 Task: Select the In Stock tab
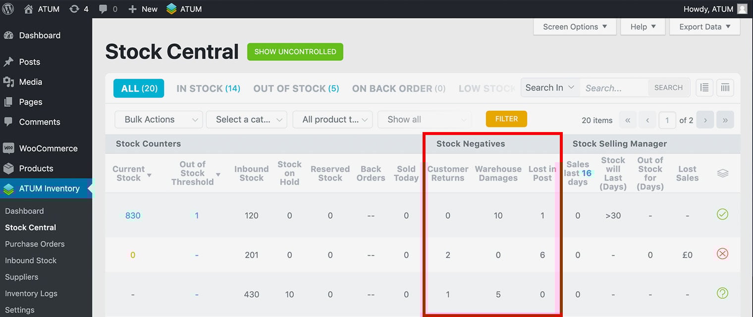click(208, 89)
